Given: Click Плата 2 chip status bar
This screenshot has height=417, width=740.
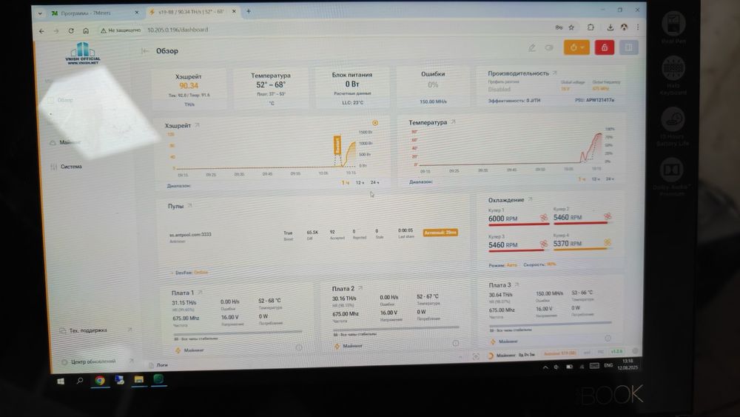Looking at the screenshot, I should click(396, 328).
